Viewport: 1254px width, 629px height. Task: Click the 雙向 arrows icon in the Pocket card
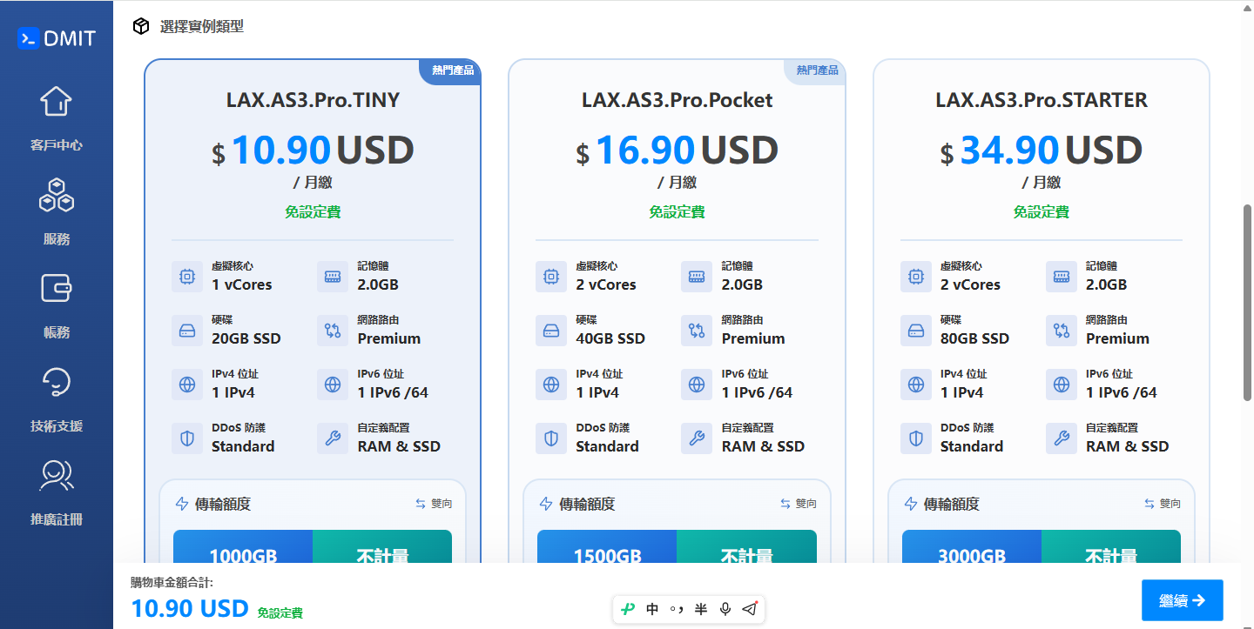point(785,504)
